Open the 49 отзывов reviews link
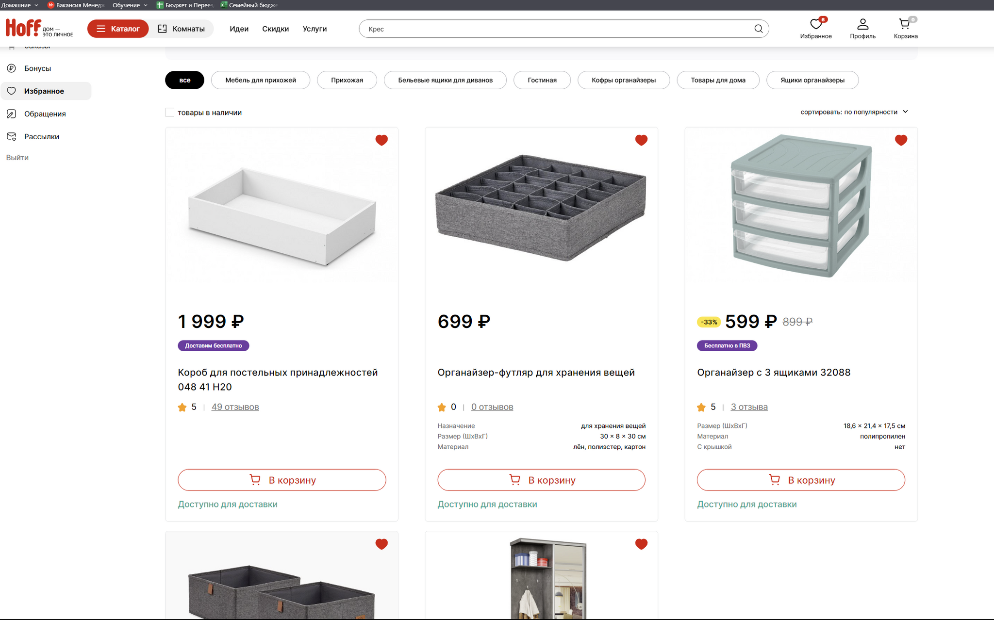The width and height of the screenshot is (994, 620). click(235, 407)
